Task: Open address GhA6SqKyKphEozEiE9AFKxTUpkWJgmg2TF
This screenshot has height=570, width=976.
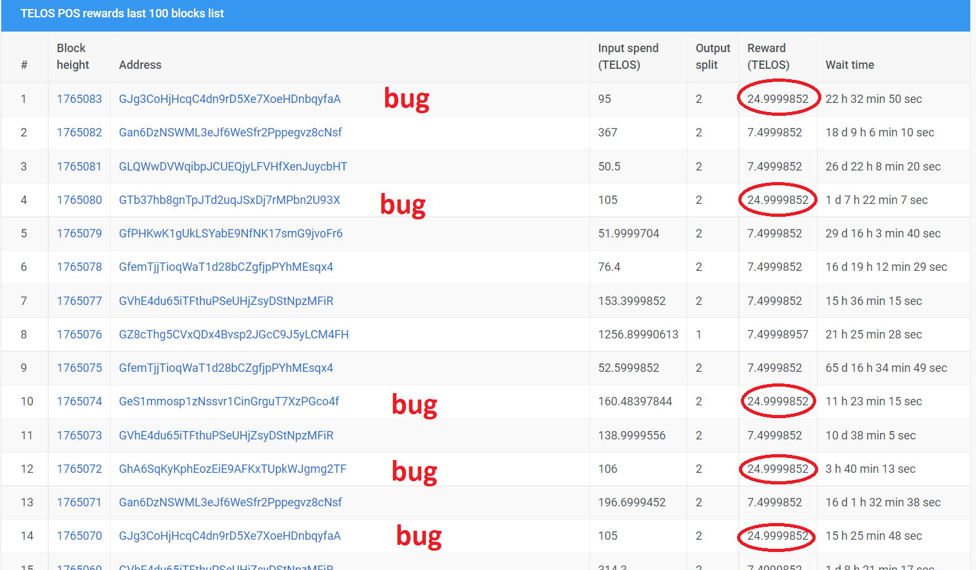Action: point(233,469)
